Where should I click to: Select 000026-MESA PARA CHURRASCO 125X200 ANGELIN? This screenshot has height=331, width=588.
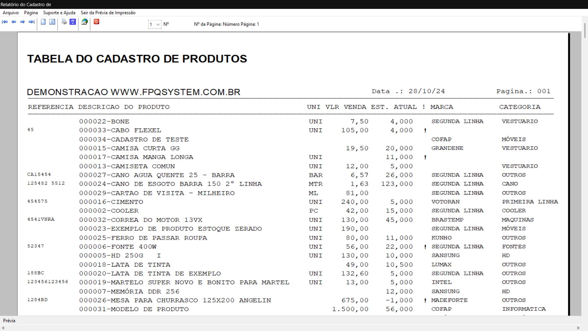[175, 300]
